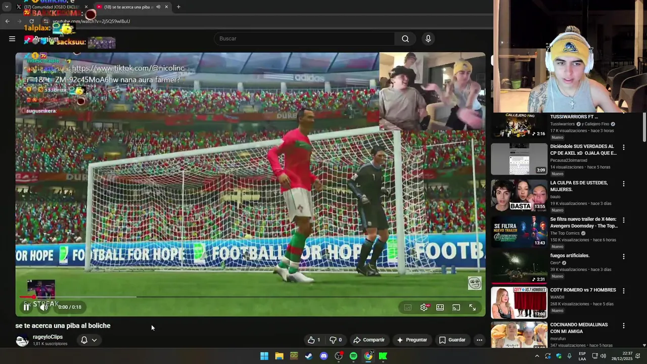Click the Preguntar button
647x364 pixels.
tap(412, 340)
